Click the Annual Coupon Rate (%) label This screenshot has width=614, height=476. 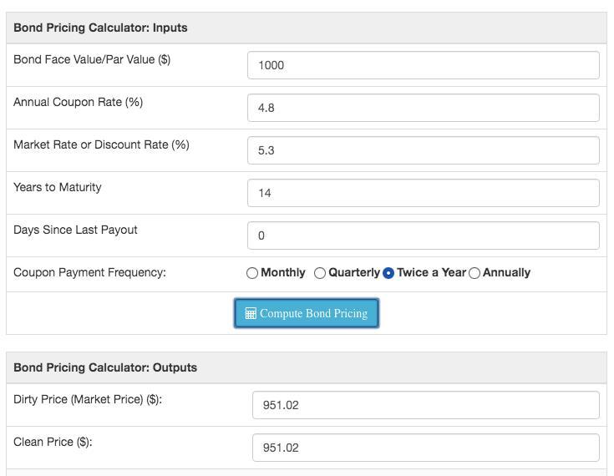[x=78, y=102]
